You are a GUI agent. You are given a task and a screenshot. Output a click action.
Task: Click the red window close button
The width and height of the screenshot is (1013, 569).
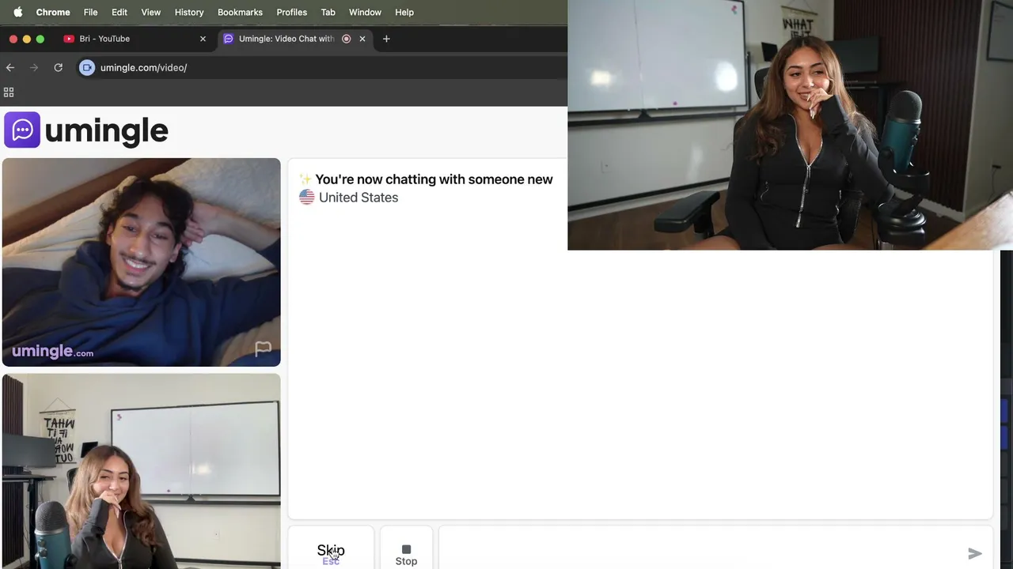coord(13,39)
